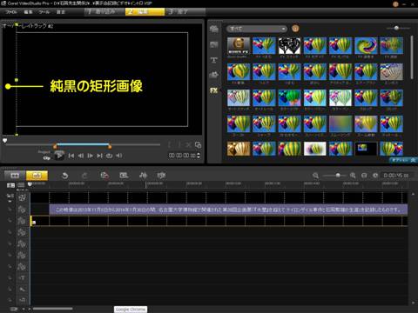Open the ファイル menu
418x313 pixels.
(11, 12)
